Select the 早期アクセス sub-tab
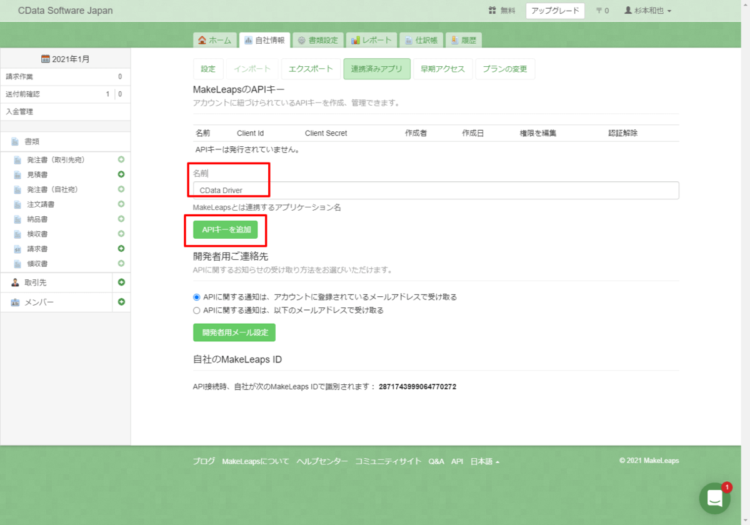 point(443,69)
